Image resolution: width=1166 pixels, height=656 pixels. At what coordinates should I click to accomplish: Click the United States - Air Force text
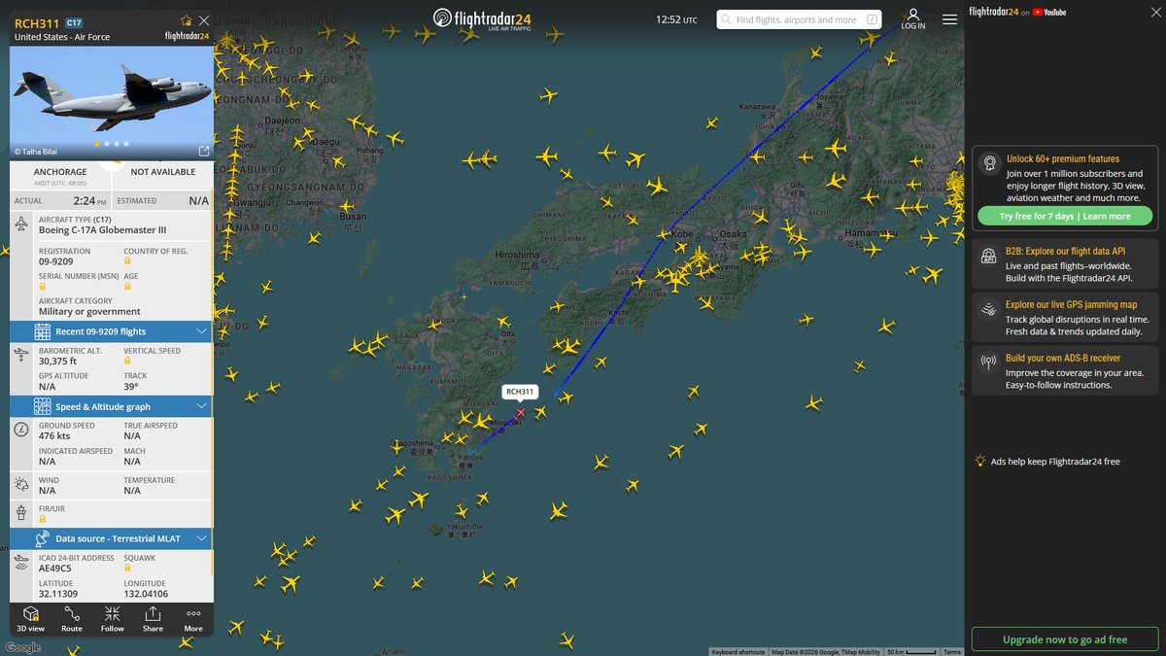click(62, 37)
